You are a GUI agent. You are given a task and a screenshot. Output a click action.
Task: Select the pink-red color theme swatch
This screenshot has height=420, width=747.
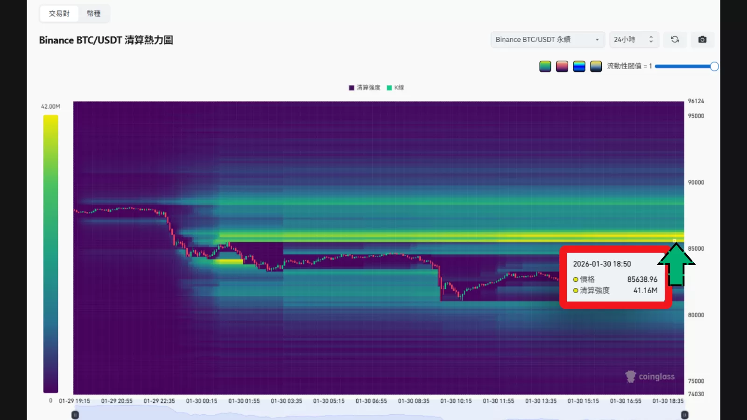click(x=562, y=66)
